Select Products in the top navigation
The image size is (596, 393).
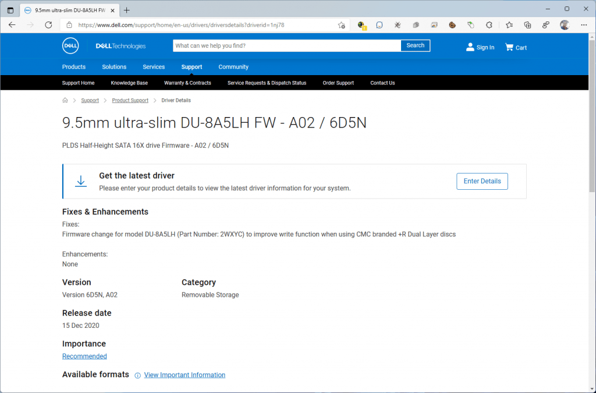pos(74,67)
